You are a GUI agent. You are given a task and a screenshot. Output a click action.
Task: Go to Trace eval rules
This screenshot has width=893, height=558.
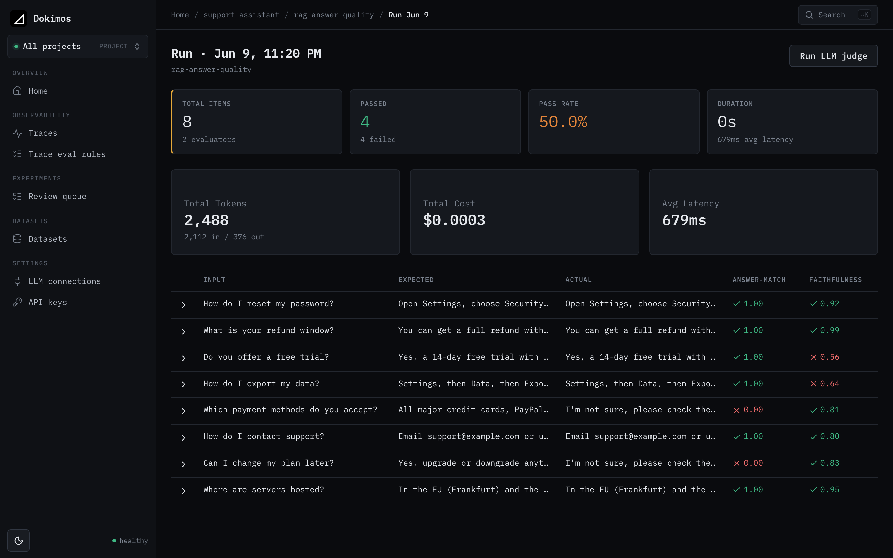click(x=78, y=154)
